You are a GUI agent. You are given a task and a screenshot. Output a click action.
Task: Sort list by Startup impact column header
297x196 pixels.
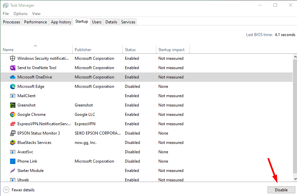pyautogui.click(x=173, y=49)
